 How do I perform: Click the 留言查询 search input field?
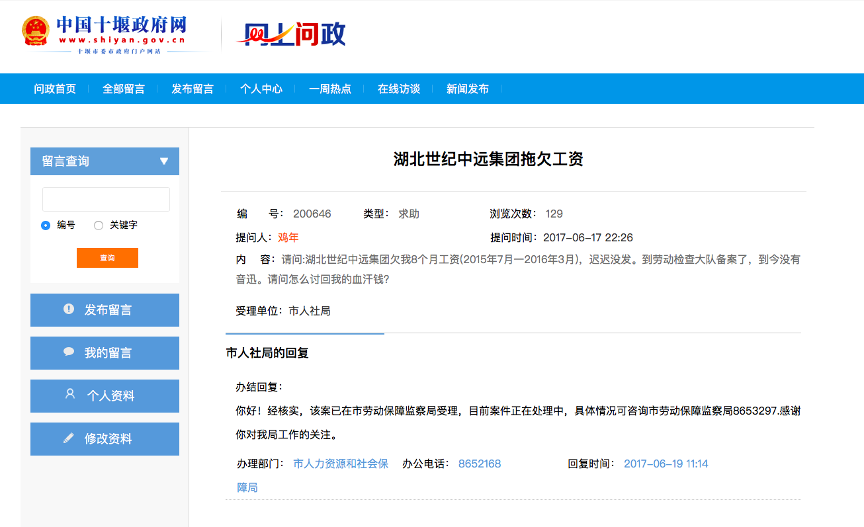point(106,199)
